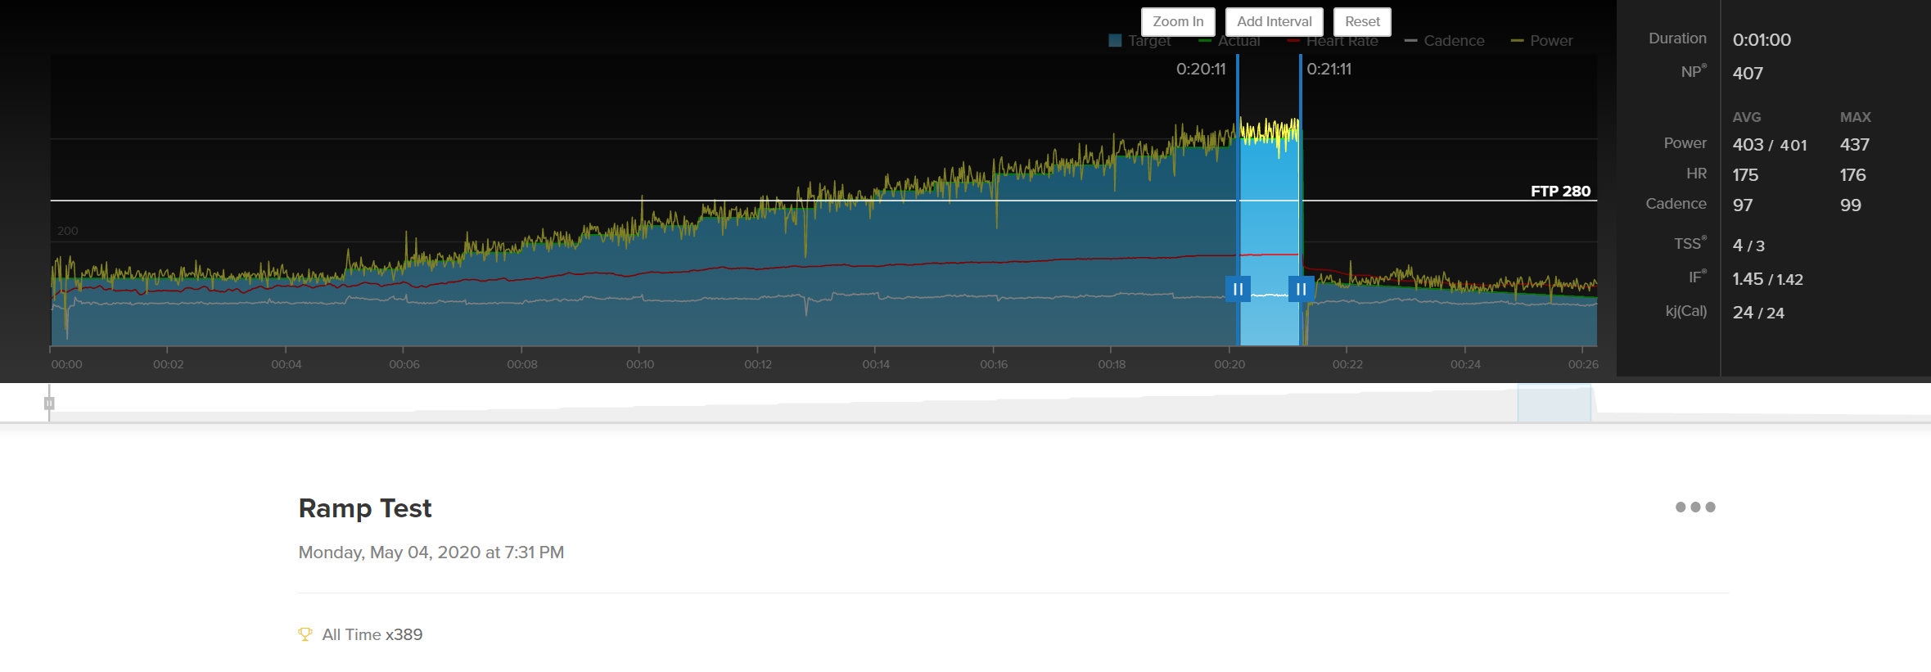1931x672 pixels.
Task: Reset the chart selection
Action: tap(1362, 22)
